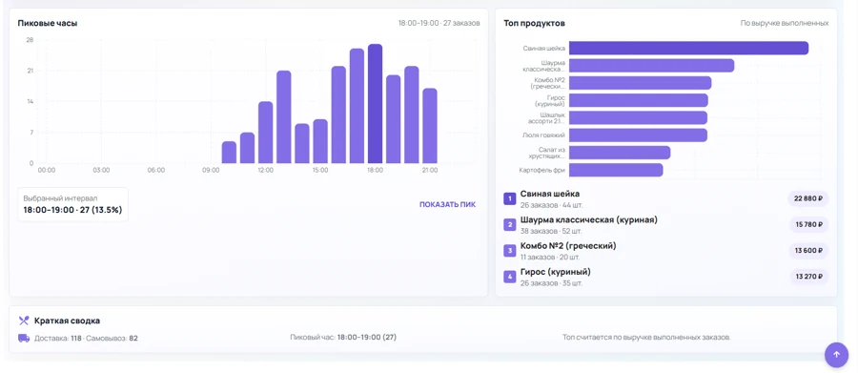Click Гирос (куриный) in the product list
Screen dimensions: 858x373
click(x=556, y=272)
